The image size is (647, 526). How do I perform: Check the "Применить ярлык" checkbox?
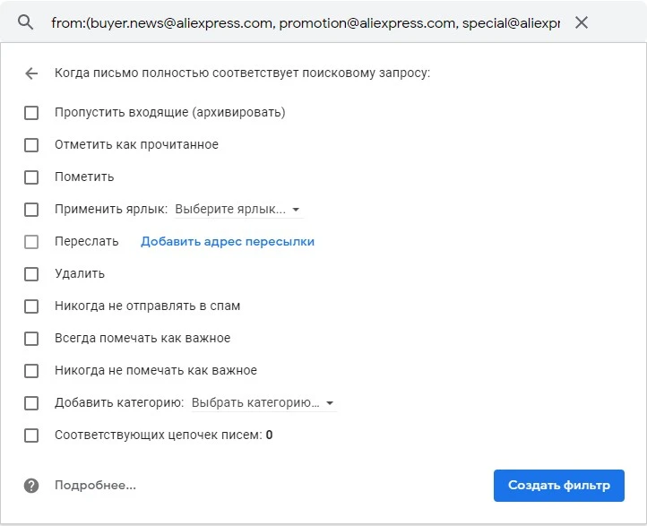click(x=31, y=210)
